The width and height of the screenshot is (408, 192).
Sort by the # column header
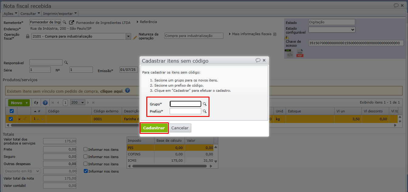point(39,111)
